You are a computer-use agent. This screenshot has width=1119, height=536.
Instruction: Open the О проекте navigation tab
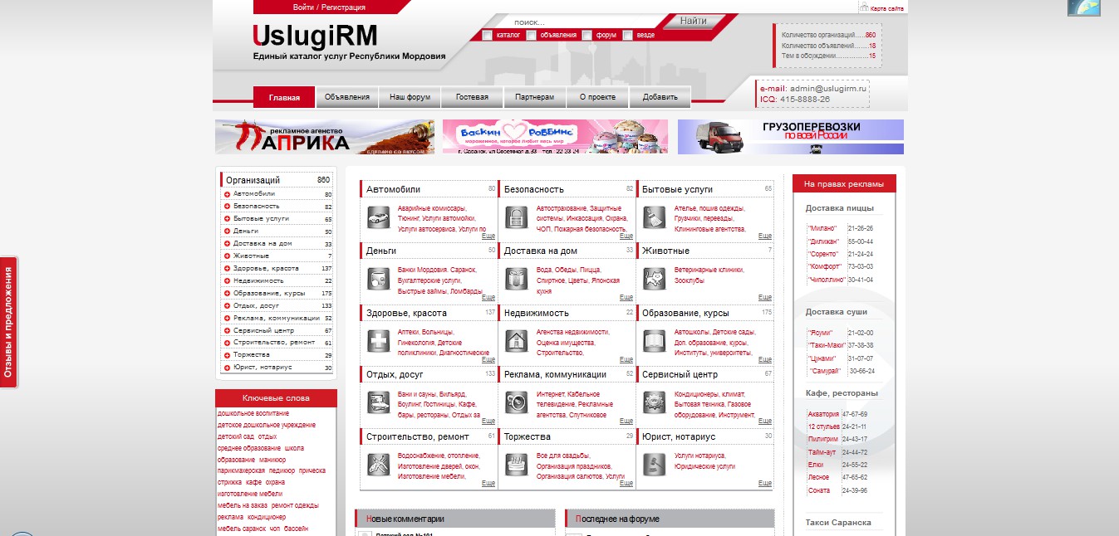point(598,97)
